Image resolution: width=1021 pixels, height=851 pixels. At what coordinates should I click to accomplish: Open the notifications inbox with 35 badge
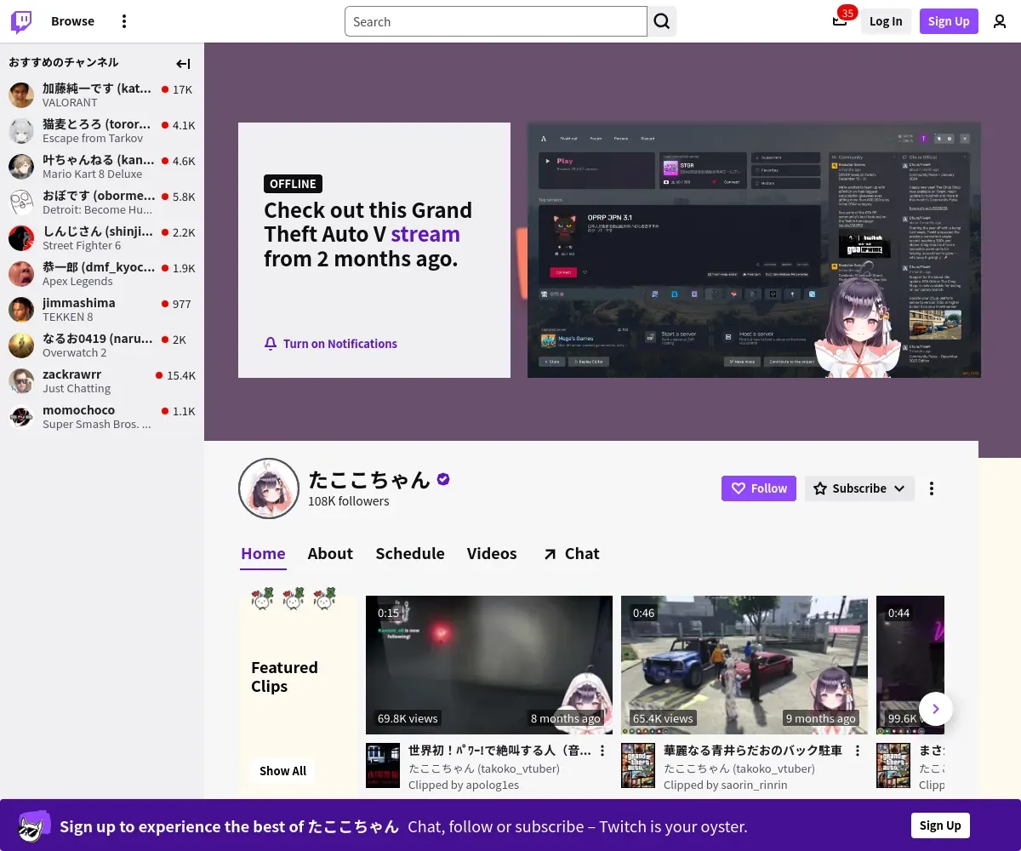pos(840,21)
